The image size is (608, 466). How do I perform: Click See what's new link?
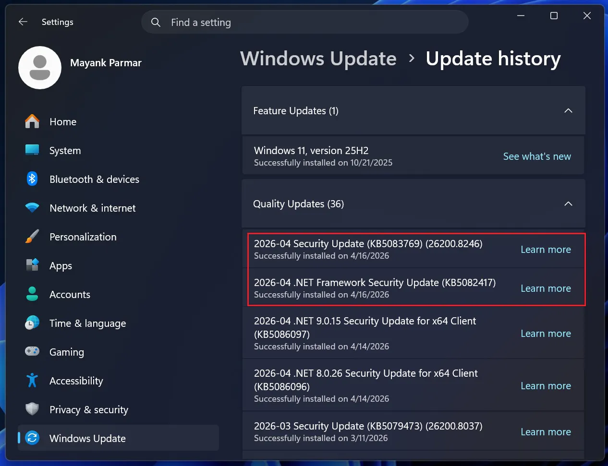tap(536, 156)
